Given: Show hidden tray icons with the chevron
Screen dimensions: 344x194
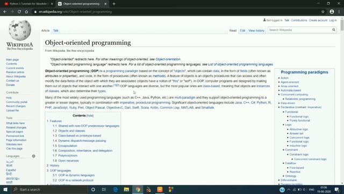Looking at the screenshot, I should tap(289, 189).
